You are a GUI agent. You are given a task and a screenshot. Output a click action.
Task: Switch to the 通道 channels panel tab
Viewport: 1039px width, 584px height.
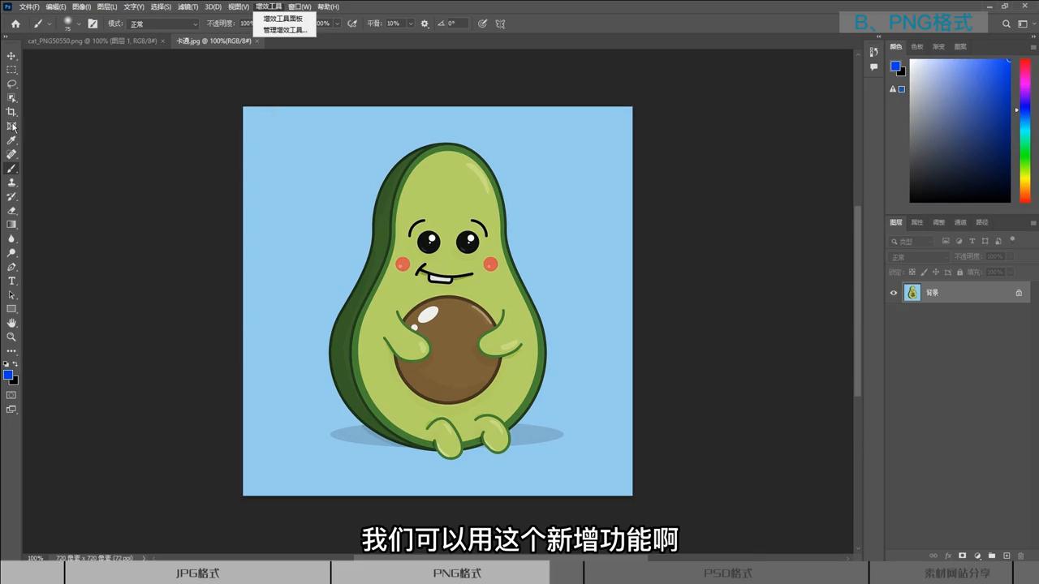click(960, 222)
